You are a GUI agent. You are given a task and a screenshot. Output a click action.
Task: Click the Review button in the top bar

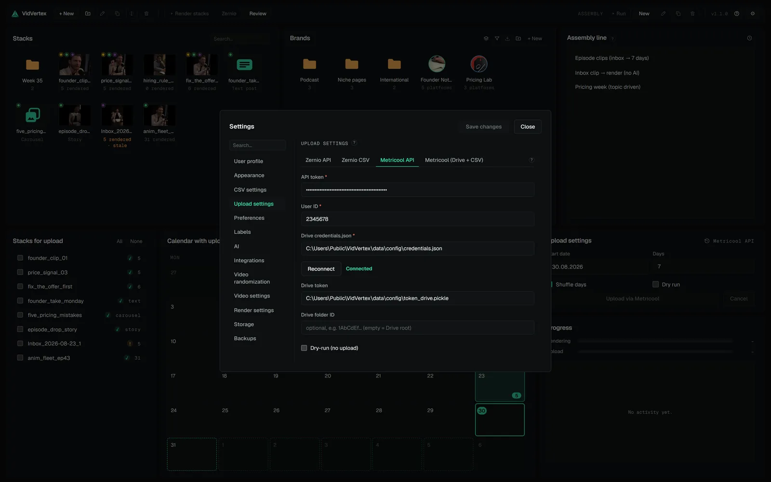(x=258, y=13)
